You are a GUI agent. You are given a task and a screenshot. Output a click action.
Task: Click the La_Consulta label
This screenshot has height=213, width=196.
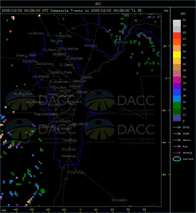[63, 121]
